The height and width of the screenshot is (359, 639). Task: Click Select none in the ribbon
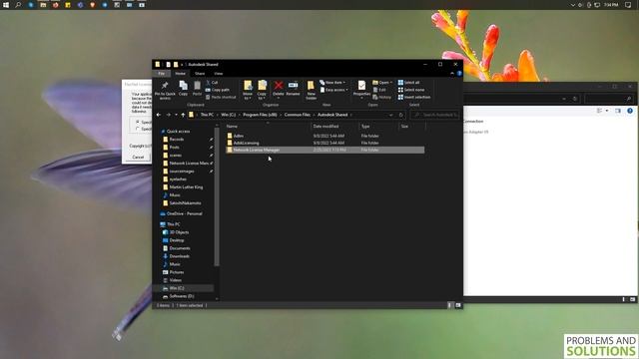pyautogui.click(x=411, y=90)
